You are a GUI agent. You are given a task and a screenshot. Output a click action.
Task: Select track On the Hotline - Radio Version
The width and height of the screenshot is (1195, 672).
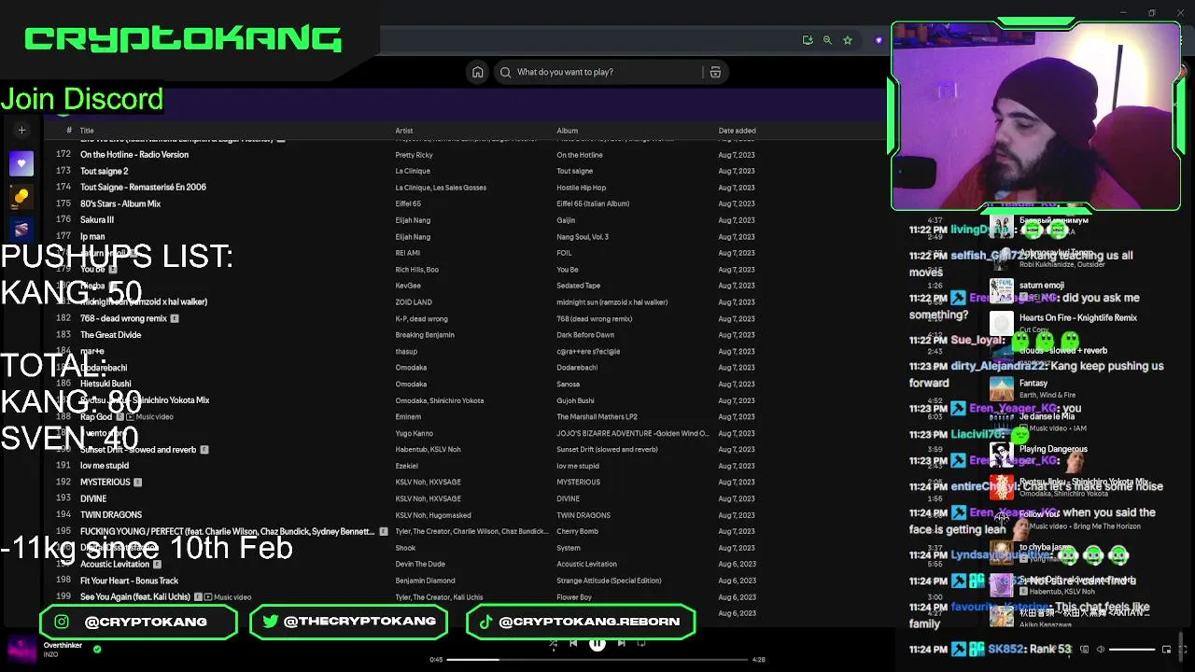tap(134, 155)
